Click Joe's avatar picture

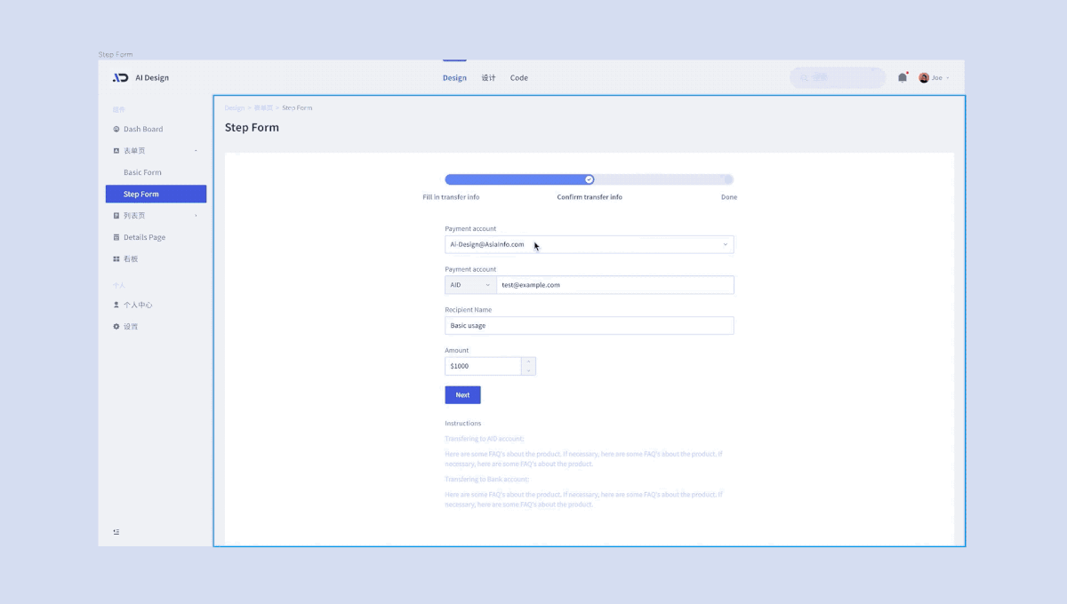point(924,78)
